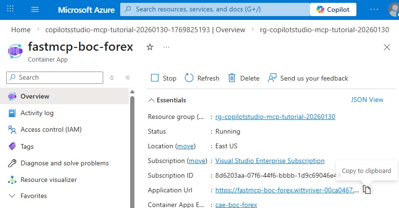Click the fastmcp-boc-forex container app icon
399x208 pixels.
tap(15, 51)
